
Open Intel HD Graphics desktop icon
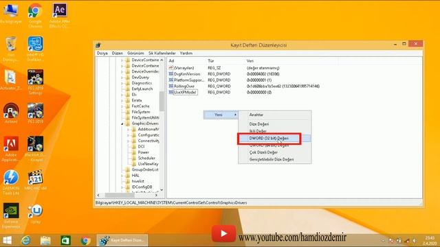click(35, 49)
